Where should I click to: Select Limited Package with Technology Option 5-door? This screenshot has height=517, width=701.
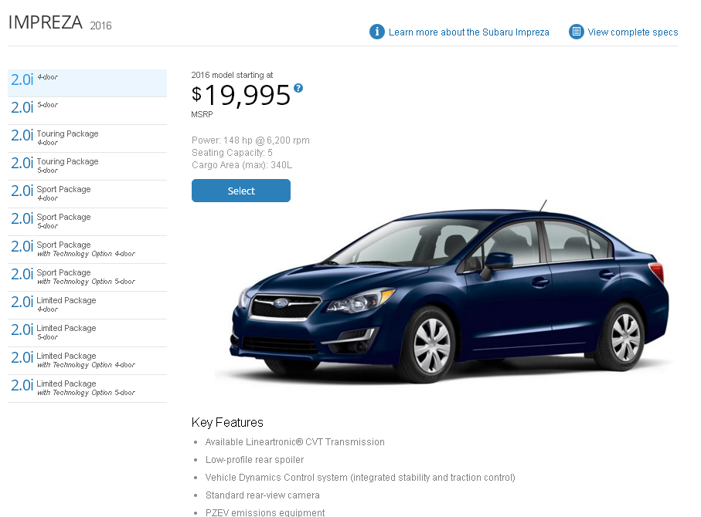click(x=87, y=388)
